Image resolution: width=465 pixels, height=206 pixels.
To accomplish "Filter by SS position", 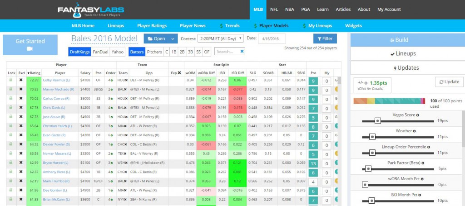I will [198, 52].
